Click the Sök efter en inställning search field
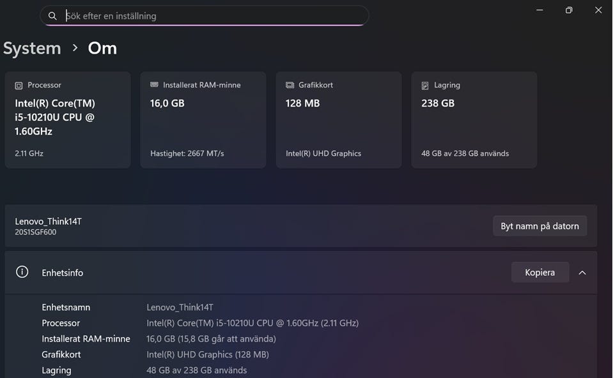 click(x=205, y=16)
